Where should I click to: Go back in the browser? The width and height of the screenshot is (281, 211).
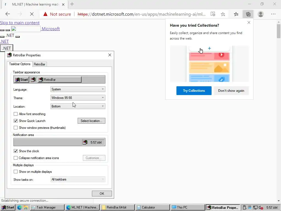(x=8, y=14)
